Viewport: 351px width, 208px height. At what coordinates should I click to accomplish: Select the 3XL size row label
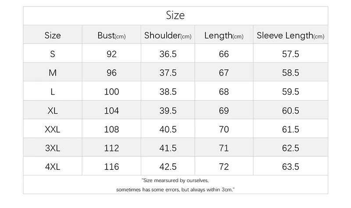[x=53, y=148]
